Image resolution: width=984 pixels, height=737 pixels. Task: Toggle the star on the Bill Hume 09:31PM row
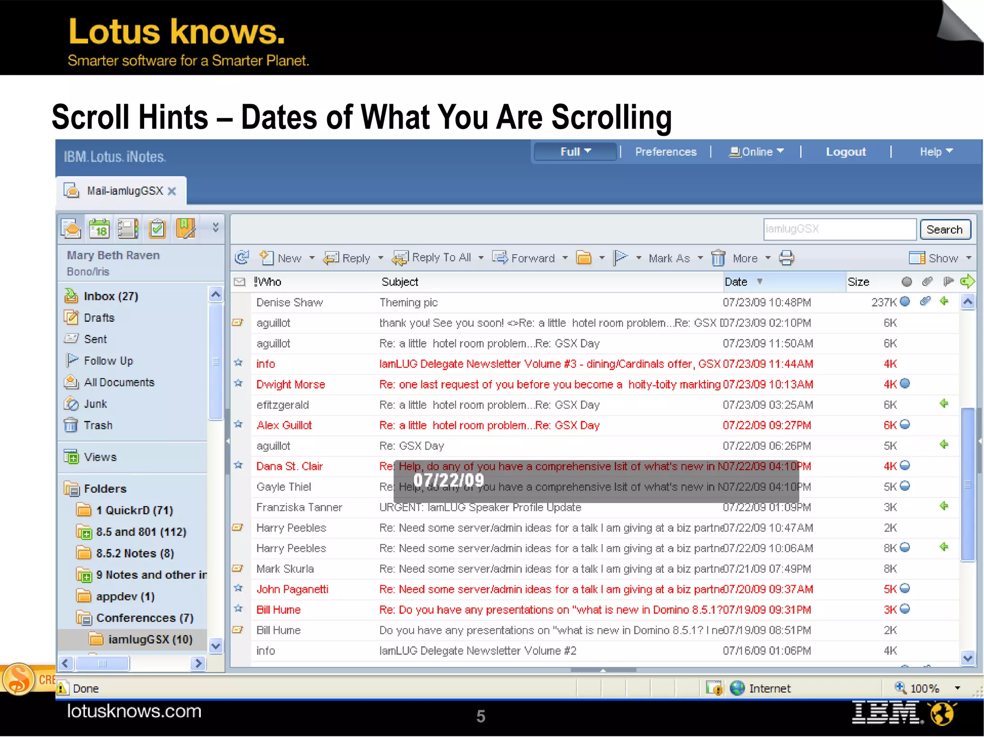click(238, 609)
